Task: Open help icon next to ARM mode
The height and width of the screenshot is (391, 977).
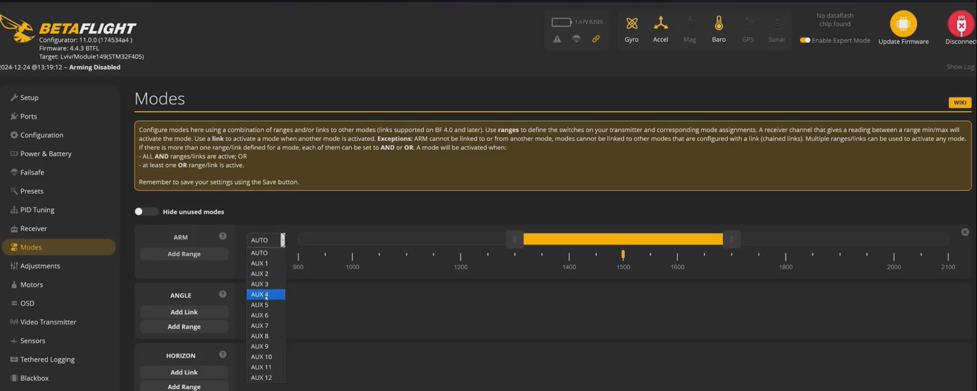Action: [223, 236]
